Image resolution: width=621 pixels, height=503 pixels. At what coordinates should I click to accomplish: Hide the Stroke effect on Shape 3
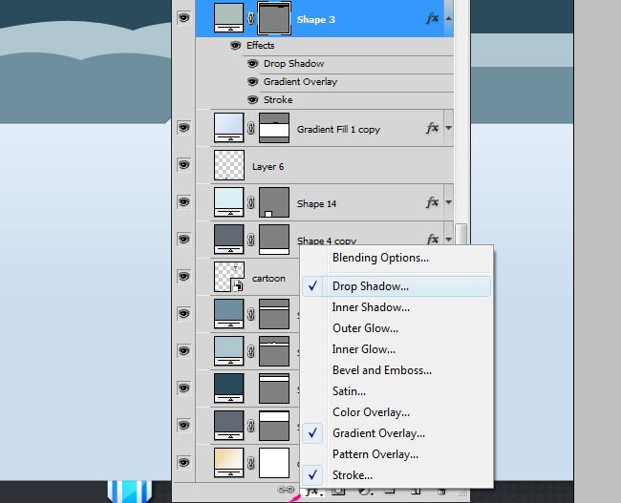click(x=253, y=99)
